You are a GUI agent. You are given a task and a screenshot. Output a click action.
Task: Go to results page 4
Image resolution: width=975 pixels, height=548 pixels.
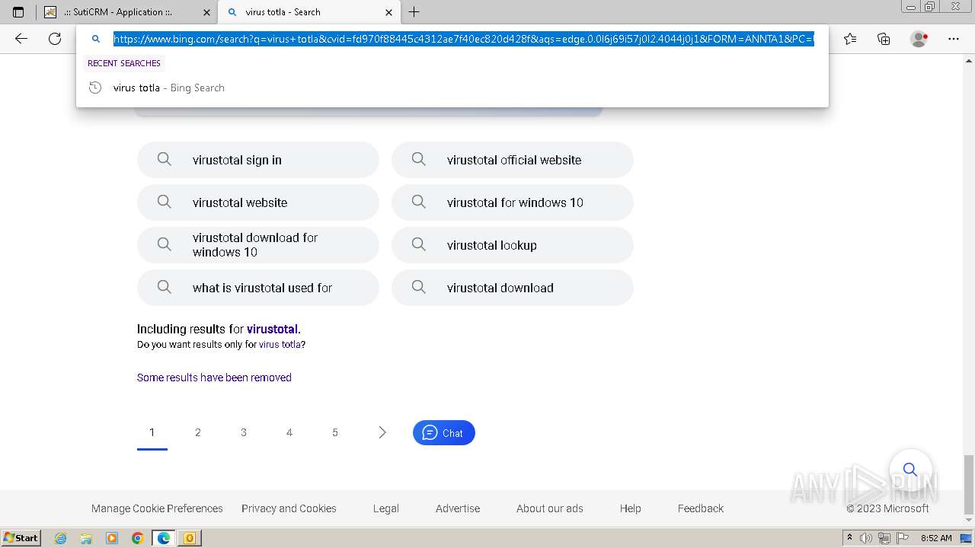tap(289, 432)
